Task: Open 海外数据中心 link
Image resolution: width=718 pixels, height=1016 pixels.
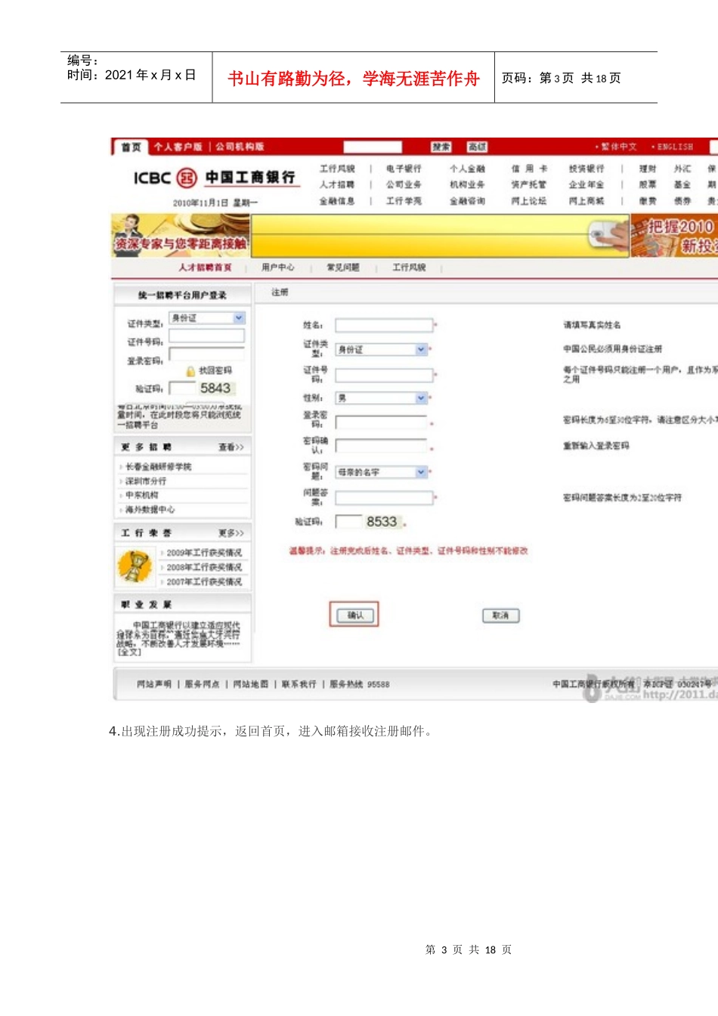Action: pos(150,510)
